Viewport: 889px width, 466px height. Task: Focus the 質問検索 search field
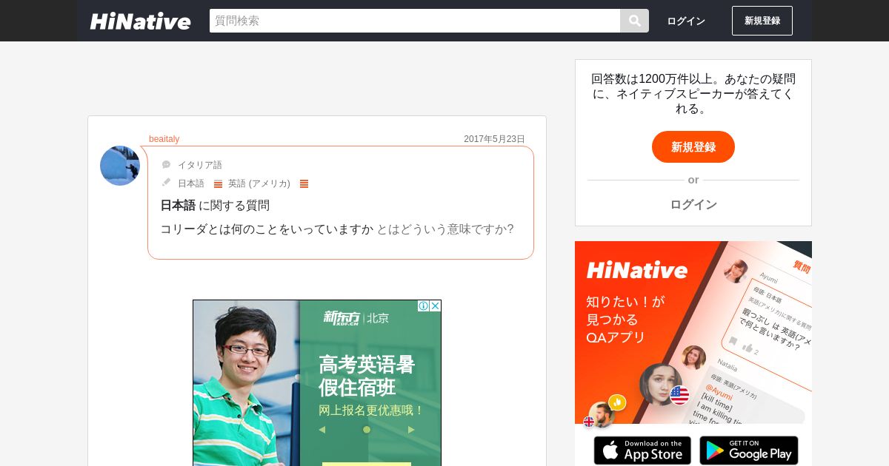coord(415,21)
